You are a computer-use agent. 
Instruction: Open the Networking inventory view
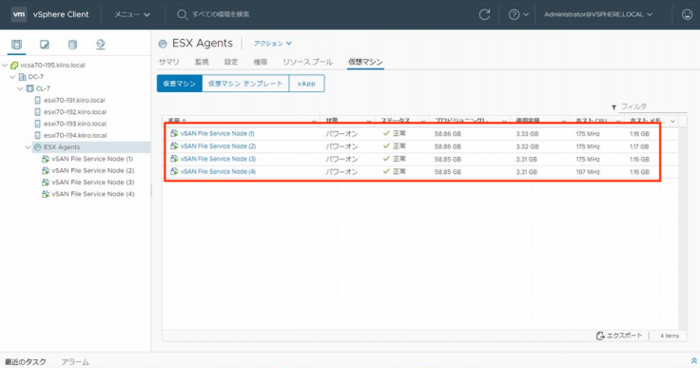[101, 44]
